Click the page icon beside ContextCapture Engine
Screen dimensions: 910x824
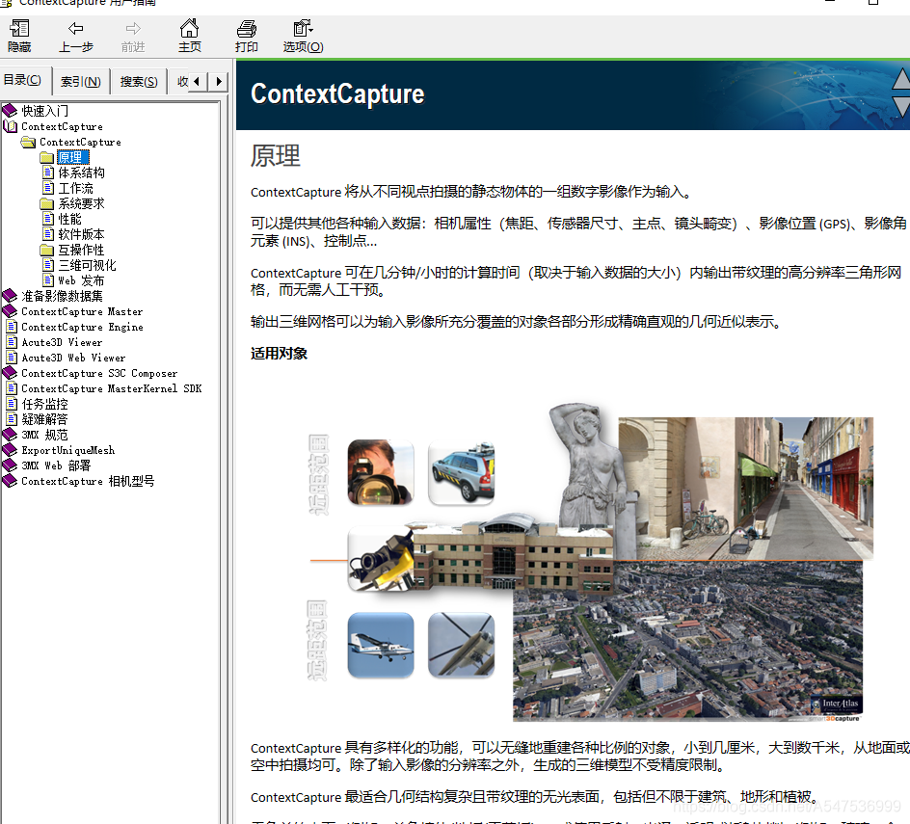tap(12, 326)
